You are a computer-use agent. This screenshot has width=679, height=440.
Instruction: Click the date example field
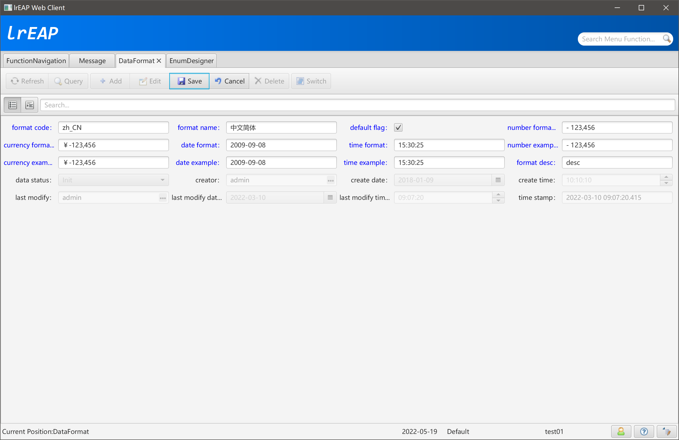pyautogui.click(x=281, y=162)
